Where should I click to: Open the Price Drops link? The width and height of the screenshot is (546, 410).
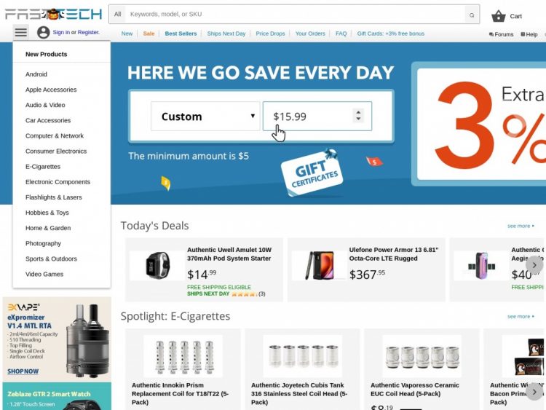[270, 33]
